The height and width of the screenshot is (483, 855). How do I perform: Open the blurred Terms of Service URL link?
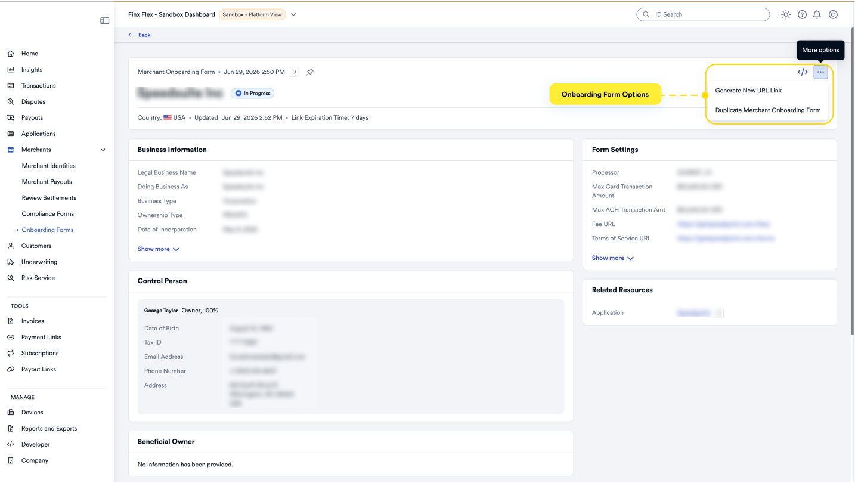(x=726, y=239)
